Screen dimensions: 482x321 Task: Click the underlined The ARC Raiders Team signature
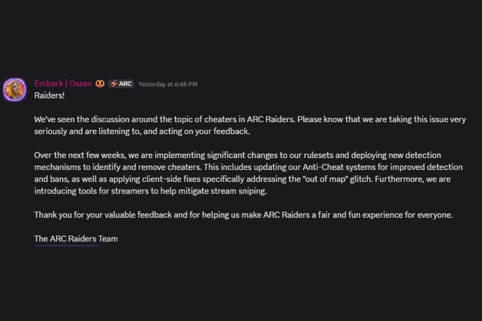point(76,239)
